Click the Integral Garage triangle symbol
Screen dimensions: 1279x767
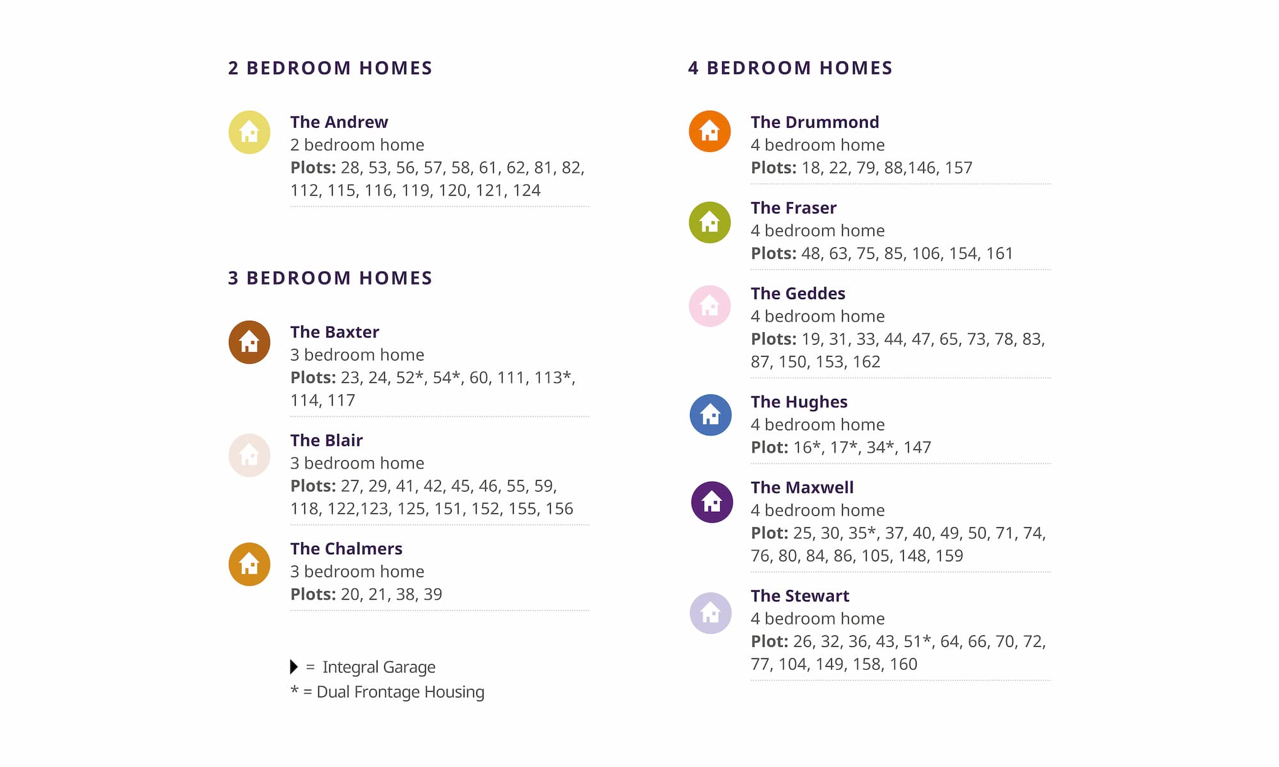tap(294, 667)
